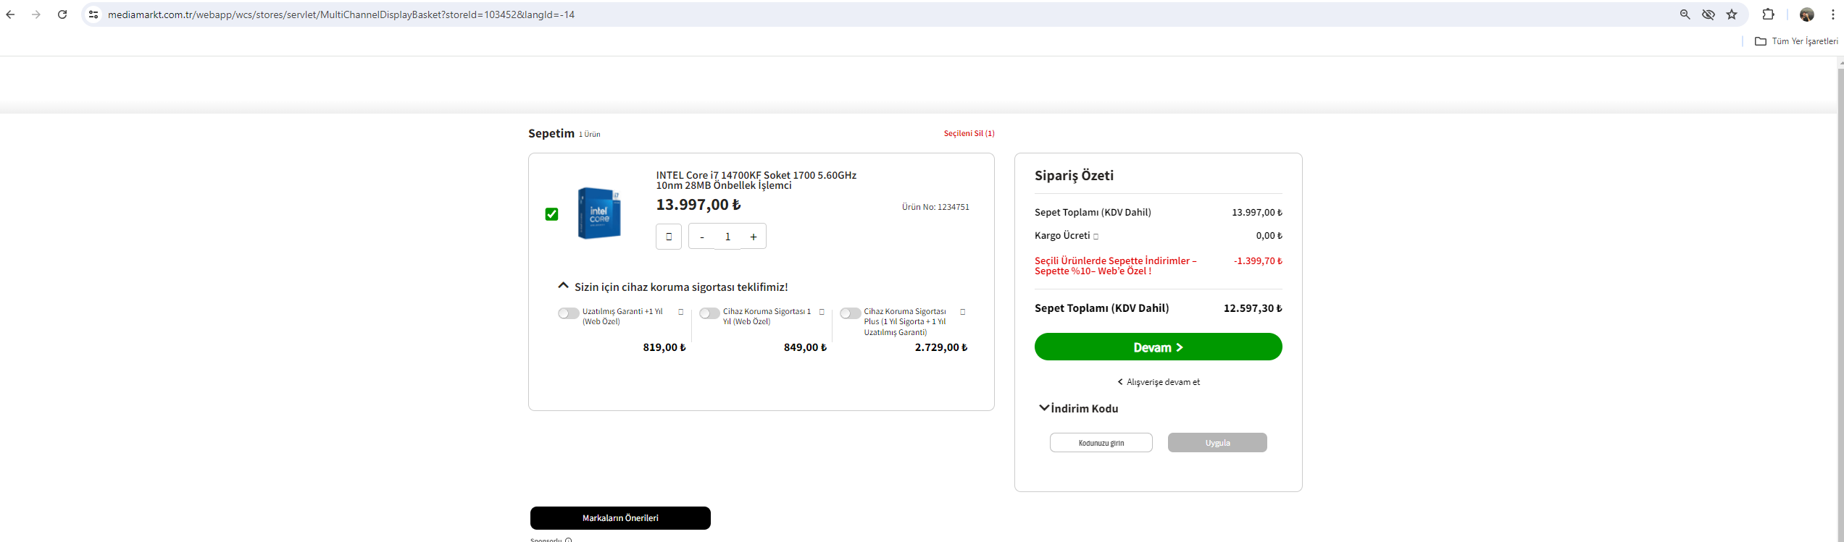1844x542 pixels.
Task: Delete product with the trash icon button
Action: coord(668,237)
